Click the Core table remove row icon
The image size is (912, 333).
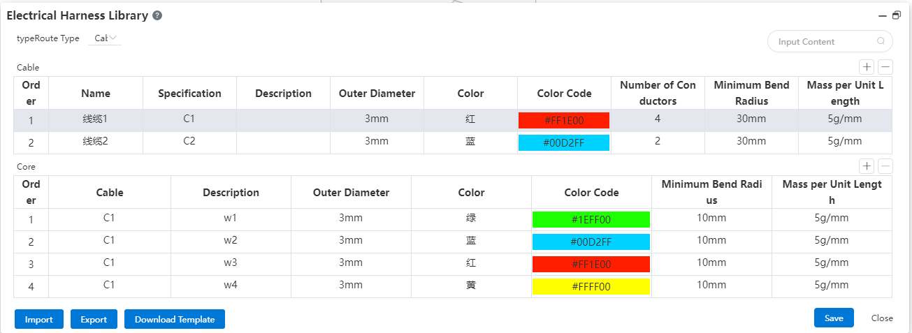(885, 166)
